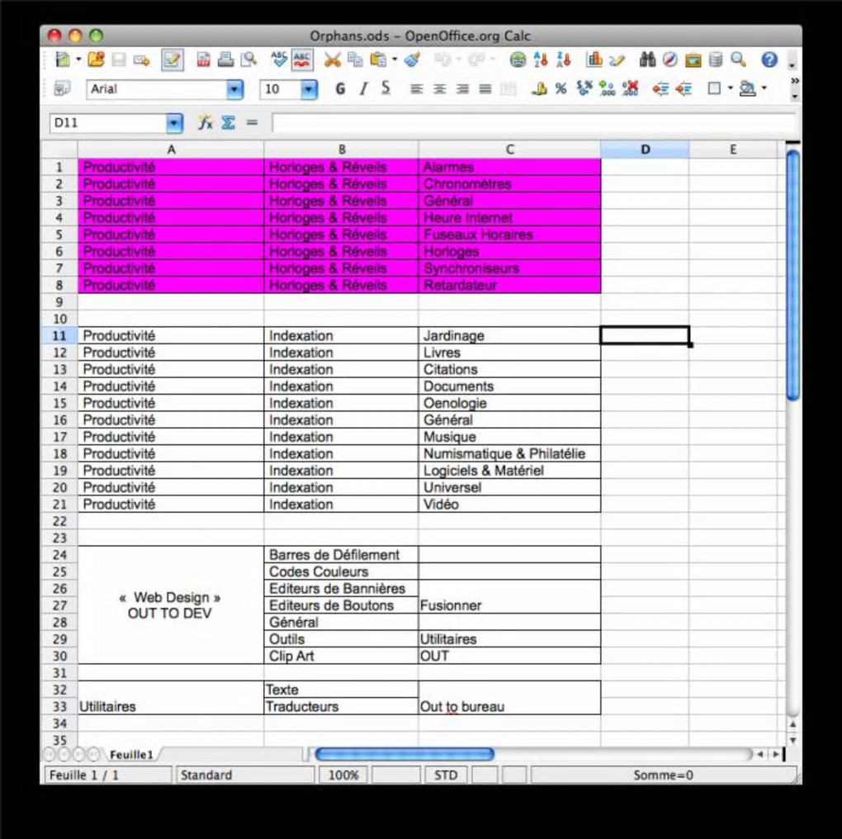
Task: Apply percent number format
Action: tap(561, 88)
